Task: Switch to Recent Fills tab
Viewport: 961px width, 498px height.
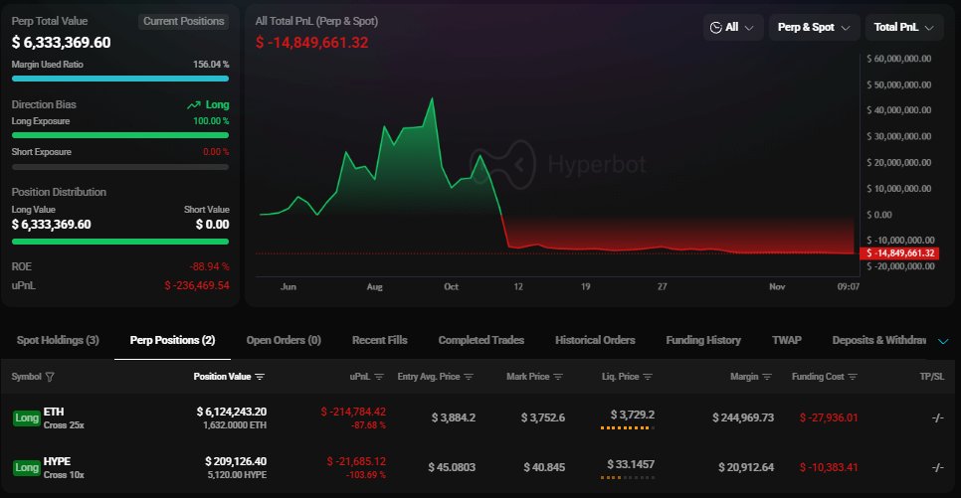Action: [379, 340]
